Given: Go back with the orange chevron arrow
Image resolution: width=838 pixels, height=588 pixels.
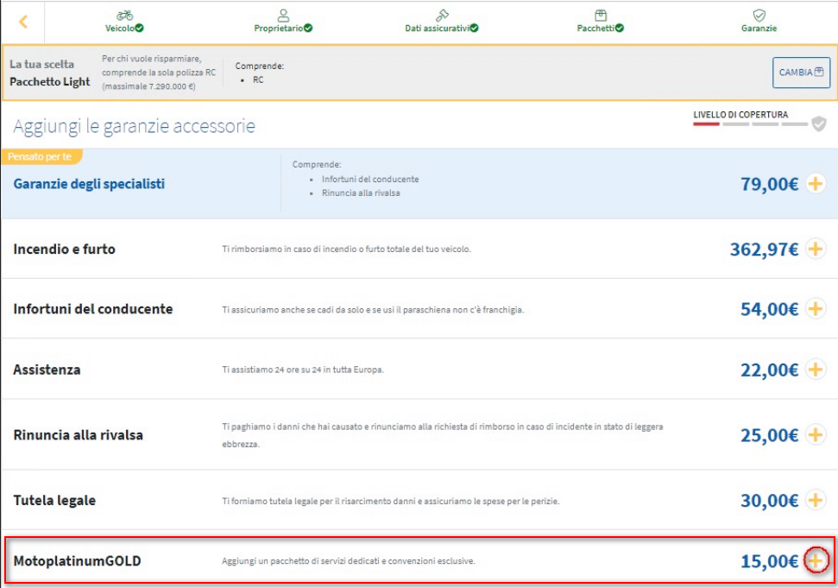Looking at the screenshot, I should 23,22.
